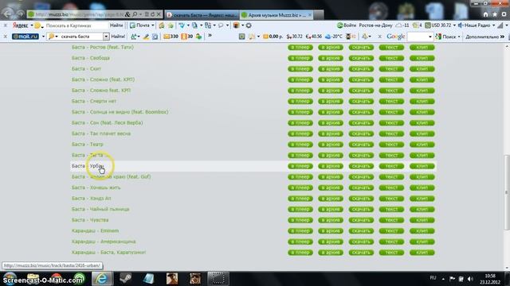Open Internet Explorer from the taskbar
This screenshot has width=510, height=286.
pyautogui.click(x=102, y=279)
